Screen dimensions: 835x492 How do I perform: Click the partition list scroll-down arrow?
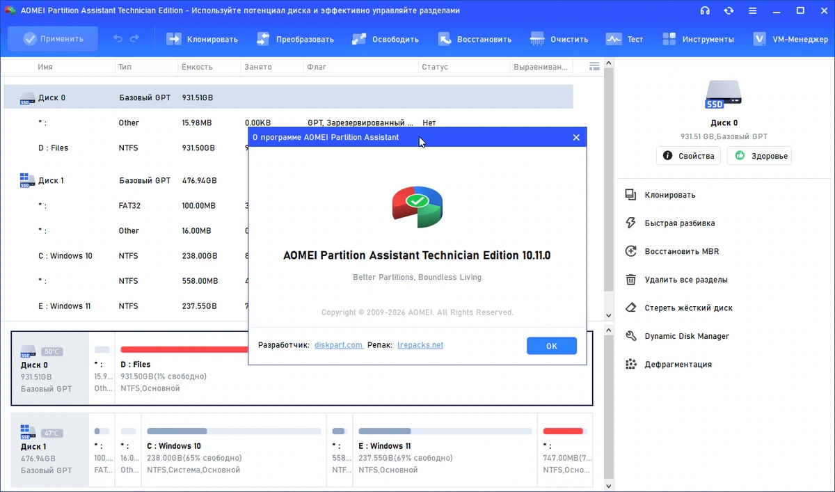pyautogui.click(x=609, y=315)
